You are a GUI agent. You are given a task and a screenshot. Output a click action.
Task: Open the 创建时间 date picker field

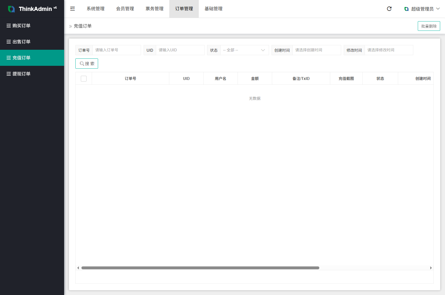(x=317, y=50)
